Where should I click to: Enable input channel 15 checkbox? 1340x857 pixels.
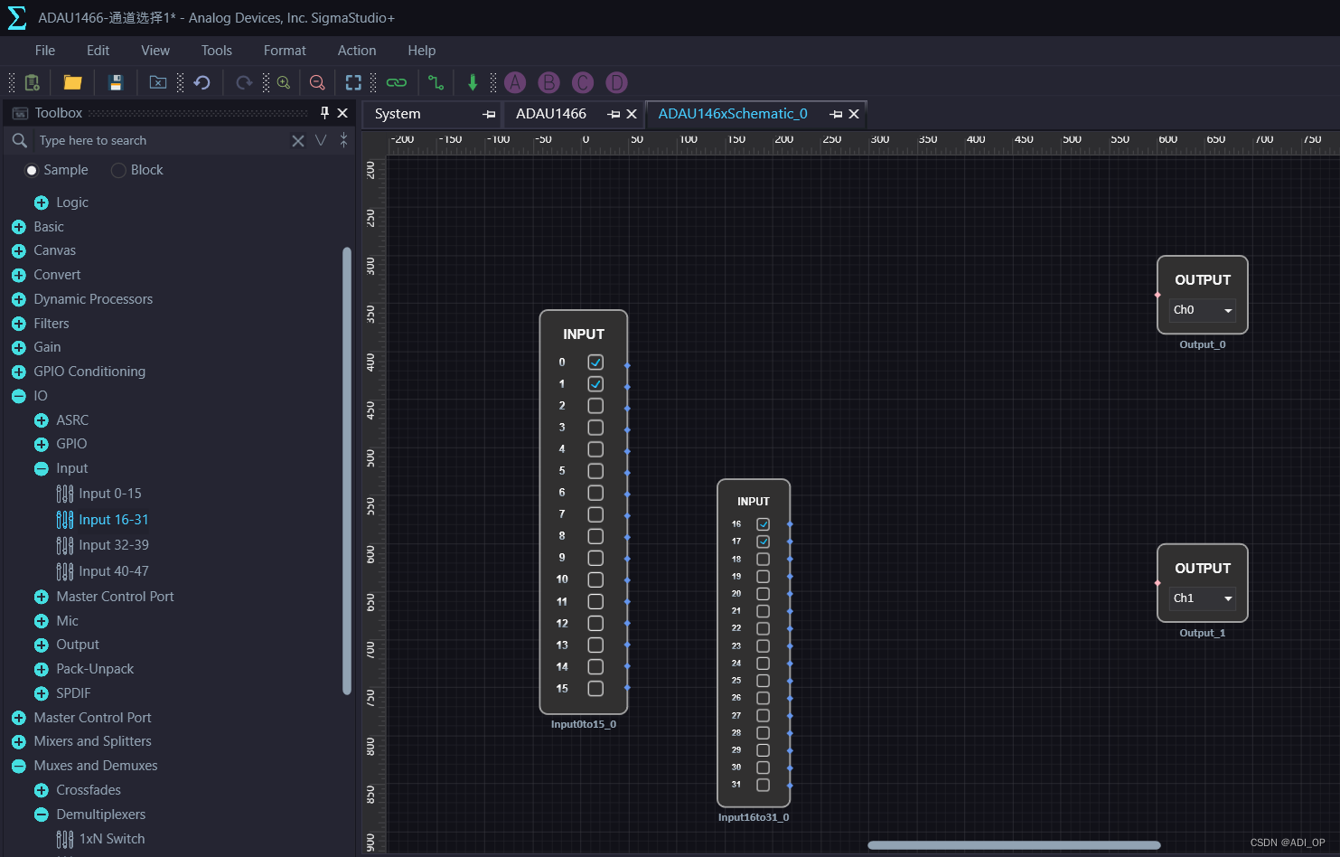click(x=595, y=688)
